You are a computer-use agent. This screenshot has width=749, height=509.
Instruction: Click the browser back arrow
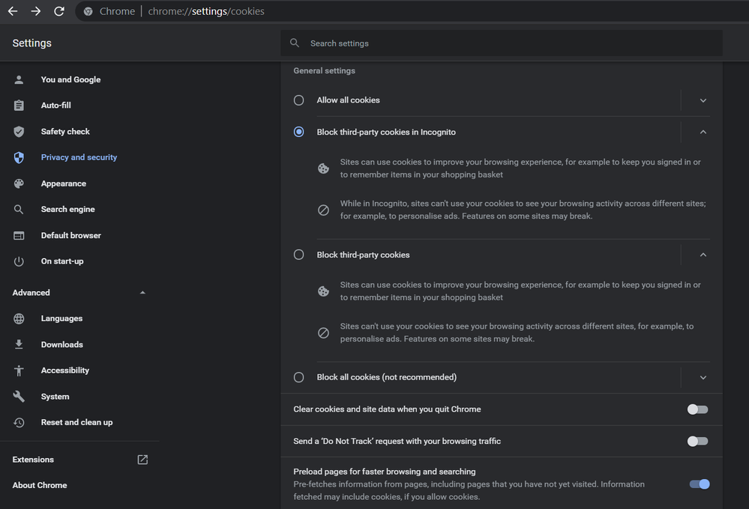[13, 11]
